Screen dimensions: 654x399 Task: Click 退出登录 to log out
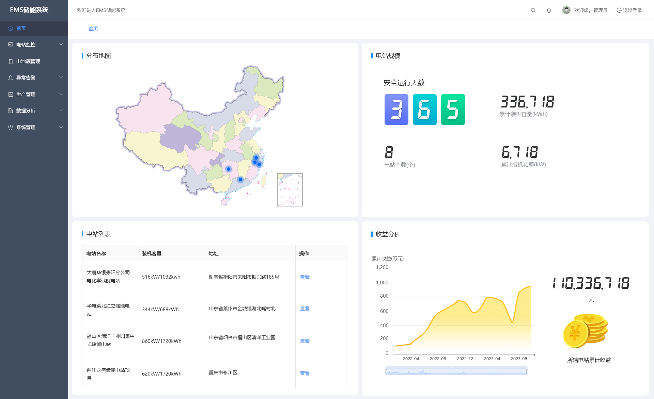(629, 10)
